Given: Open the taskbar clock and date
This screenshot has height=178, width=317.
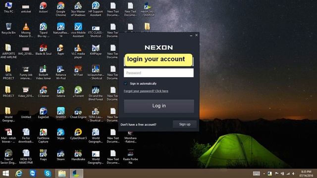Looking at the screenshot, I should 306,174.
